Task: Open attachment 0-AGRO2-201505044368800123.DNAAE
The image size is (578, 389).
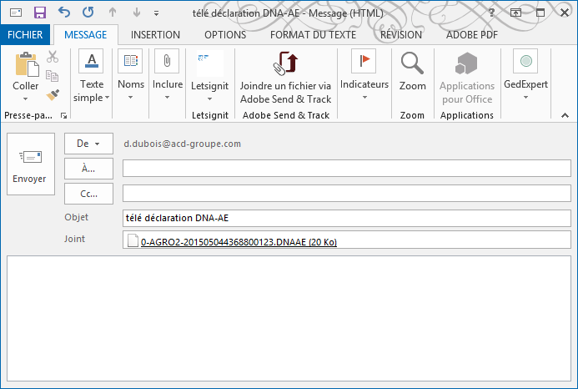Action: (x=239, y=242)
